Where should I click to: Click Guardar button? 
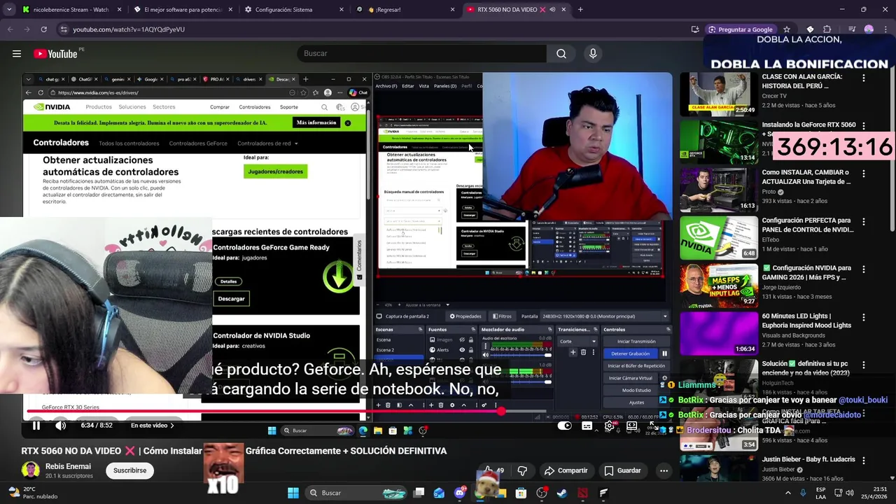[x=622, y=470]
